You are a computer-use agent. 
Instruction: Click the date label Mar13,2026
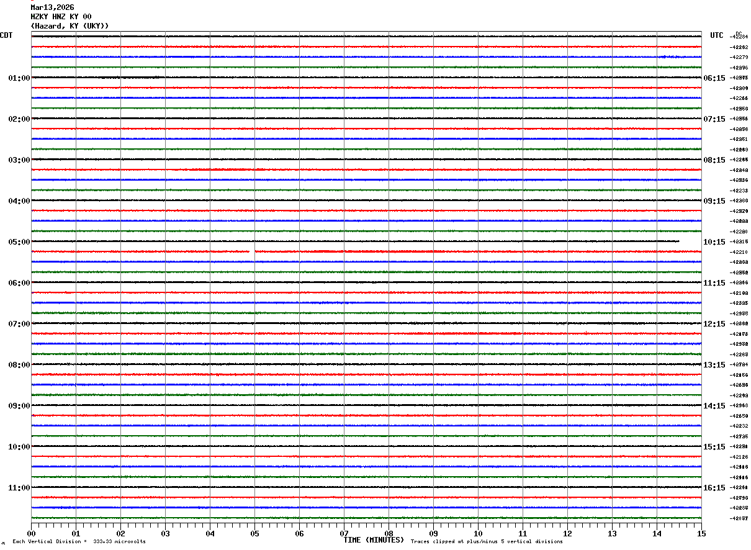[52, 7]
